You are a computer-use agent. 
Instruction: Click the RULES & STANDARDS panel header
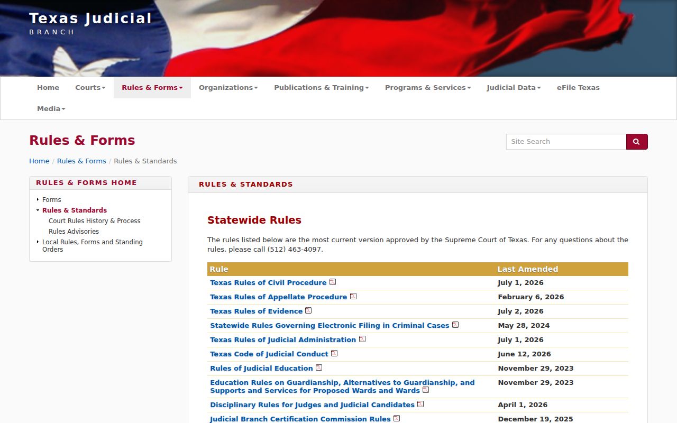pos(246,185)
